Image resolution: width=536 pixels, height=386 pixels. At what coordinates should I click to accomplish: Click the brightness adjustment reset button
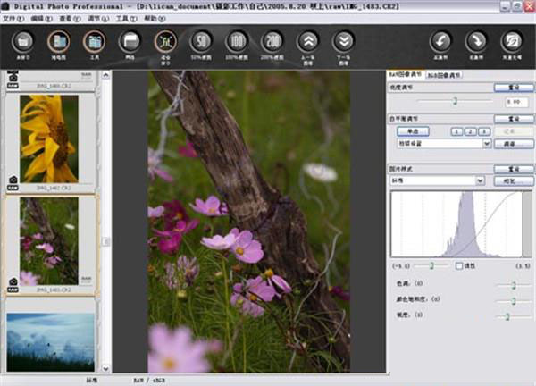coord(512,88)
